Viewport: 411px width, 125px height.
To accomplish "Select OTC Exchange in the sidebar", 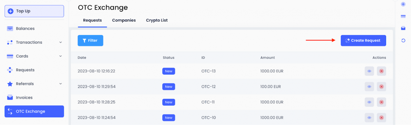I will coord(34,111).
